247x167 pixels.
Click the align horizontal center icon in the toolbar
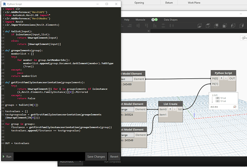pyautogui.click(x=138, y=25)
